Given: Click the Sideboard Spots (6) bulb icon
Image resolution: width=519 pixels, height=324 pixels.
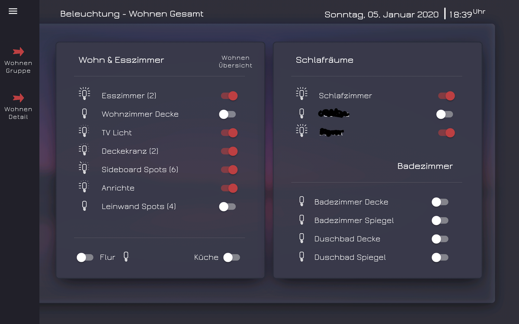Looking at the screenshot, I should (84, 168).
